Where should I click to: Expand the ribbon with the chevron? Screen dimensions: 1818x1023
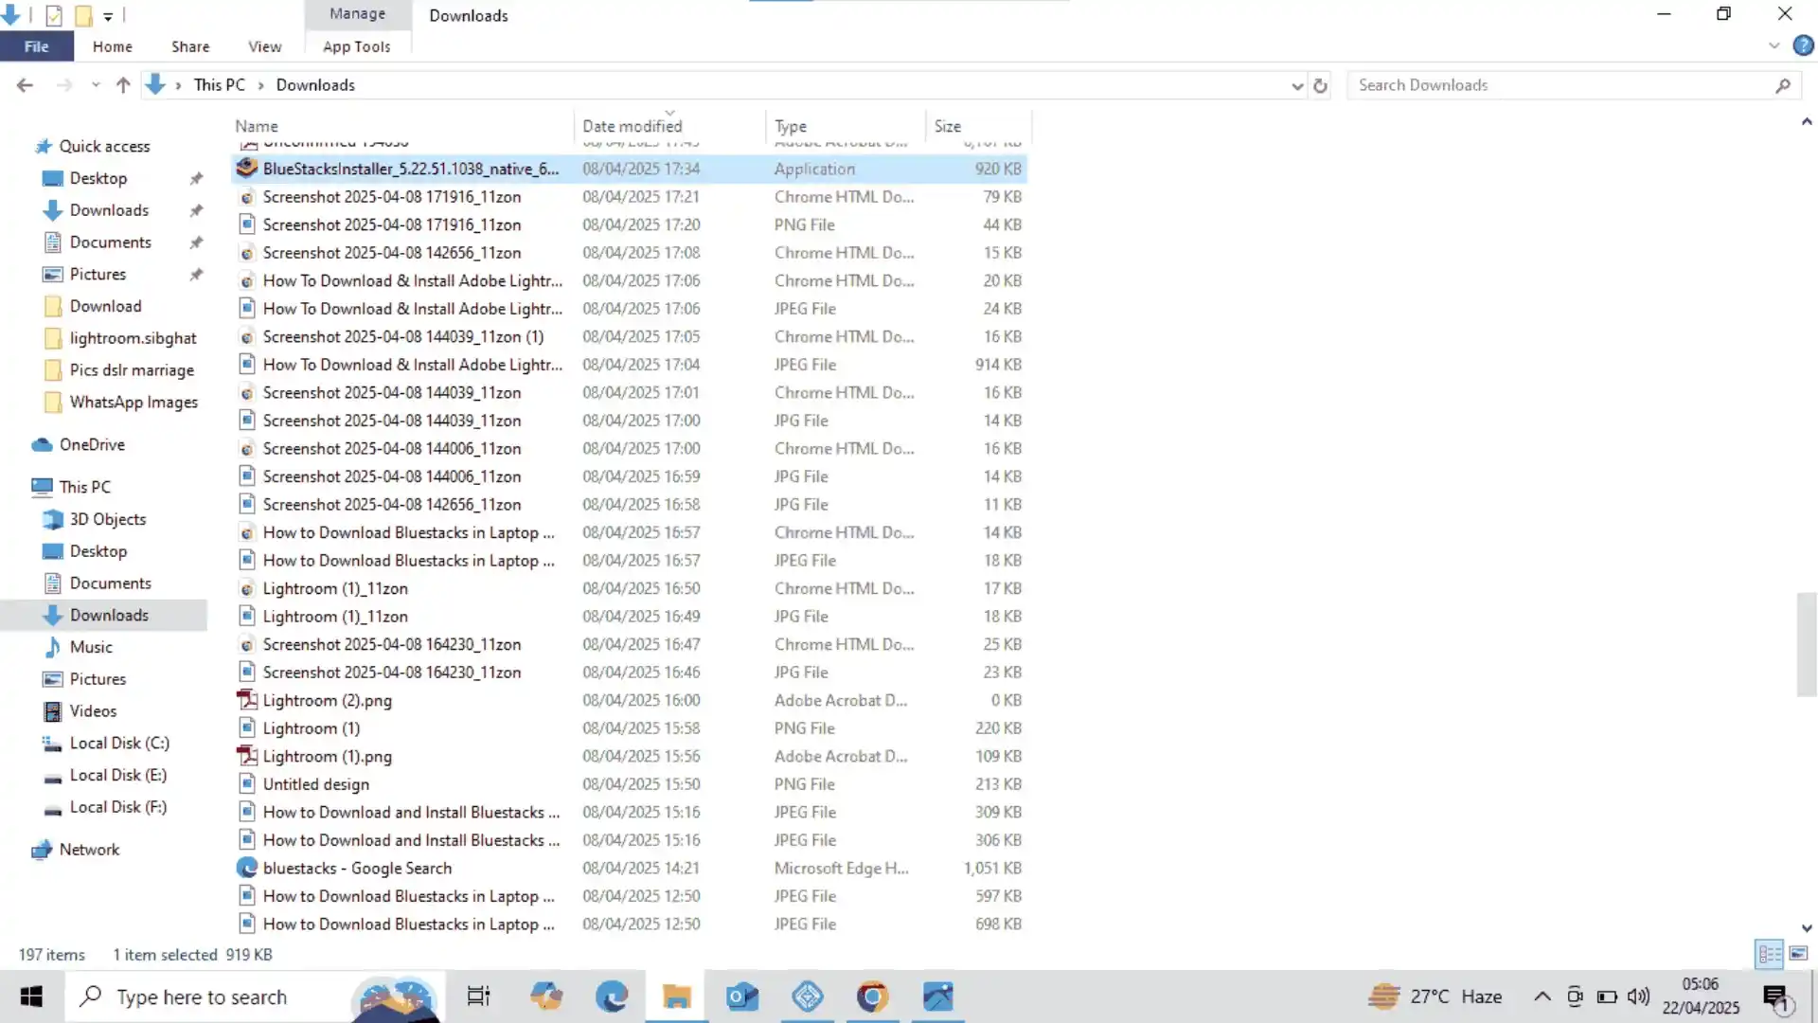(1773, 45)
